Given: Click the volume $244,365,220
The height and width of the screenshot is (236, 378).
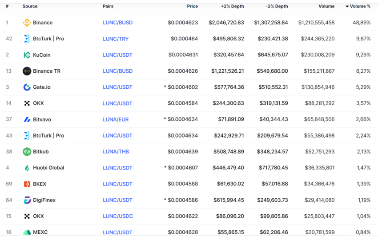Looking at the screenshot, I should [318, 39].
